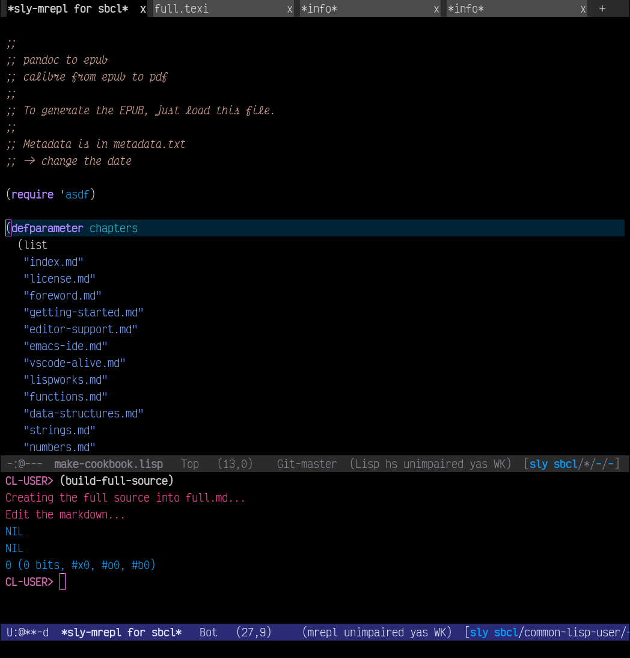
Task: Click the chapters variable name
Action: 113,229
